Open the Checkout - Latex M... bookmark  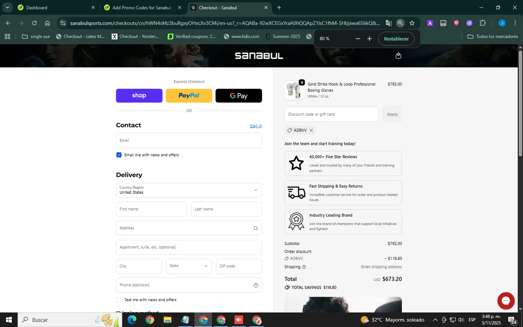81,36
